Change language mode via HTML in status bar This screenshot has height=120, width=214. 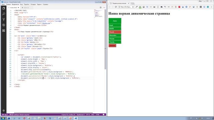coord(97,115)
